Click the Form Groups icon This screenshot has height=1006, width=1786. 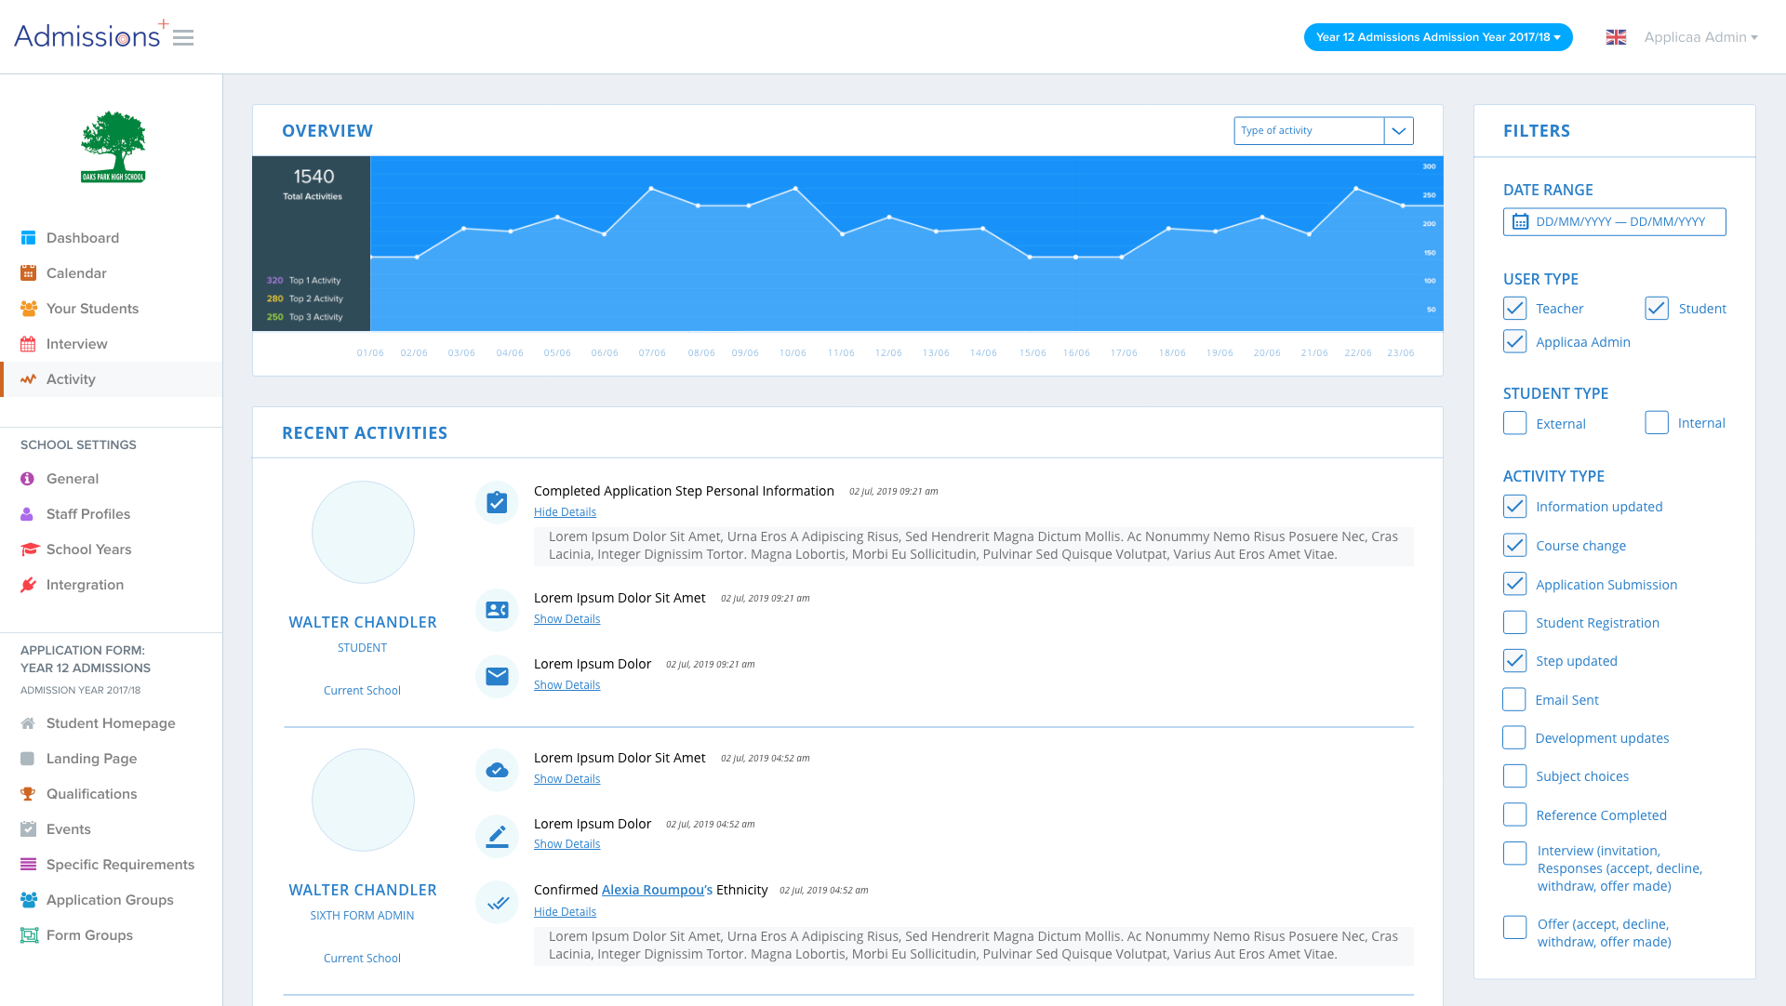29,935
